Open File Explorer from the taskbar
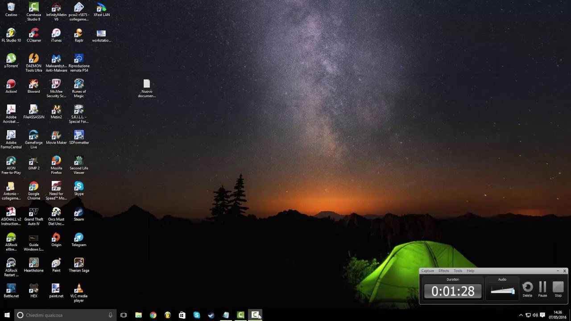Screen dimensions: 571x321 point(138,315)
